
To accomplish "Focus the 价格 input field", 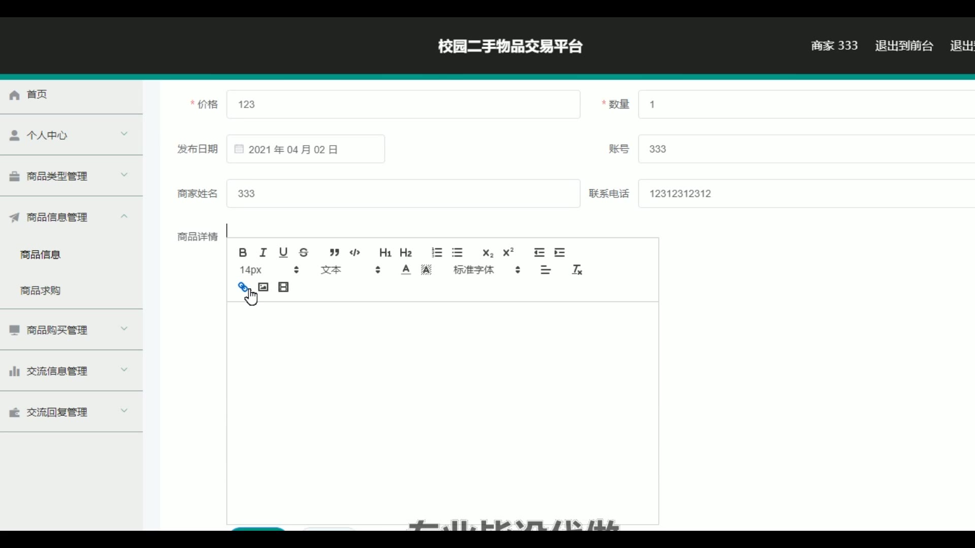I will [403, 105].
